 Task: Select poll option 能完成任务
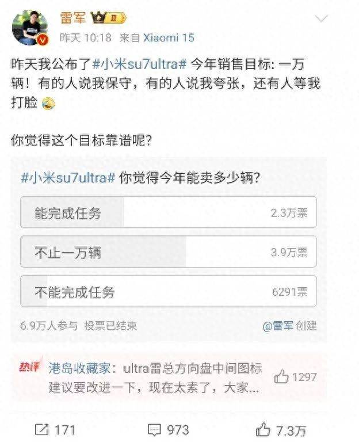pyautogui.click(x=169, y=212)
